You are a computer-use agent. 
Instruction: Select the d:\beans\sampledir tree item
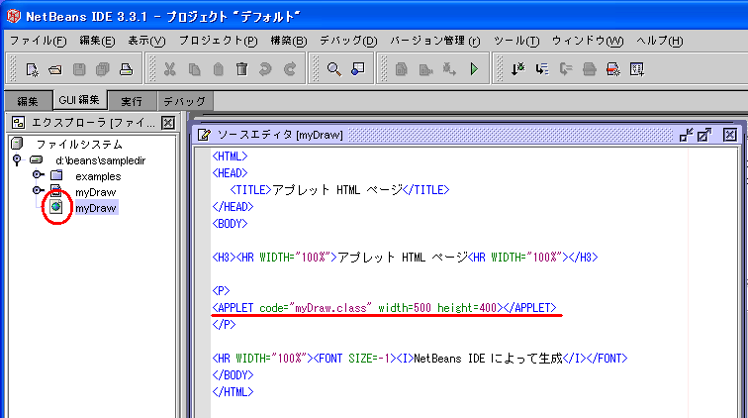[x=101, y=160]
